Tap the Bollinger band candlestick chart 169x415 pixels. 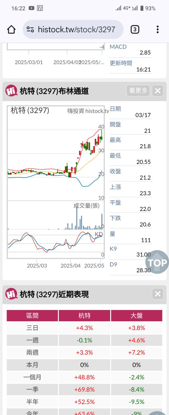click(56, 153)
